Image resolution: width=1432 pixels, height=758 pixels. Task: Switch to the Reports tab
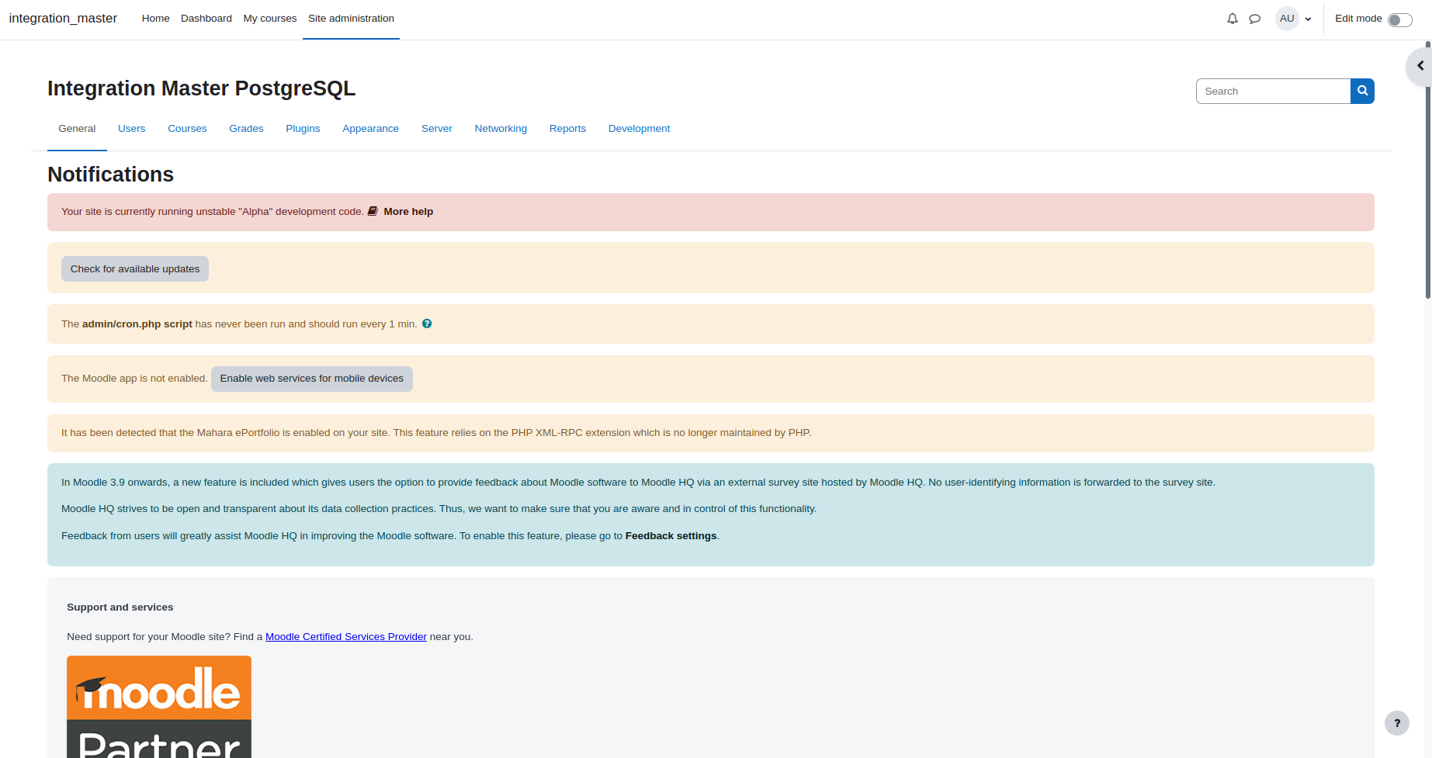(x=567, y=129)
